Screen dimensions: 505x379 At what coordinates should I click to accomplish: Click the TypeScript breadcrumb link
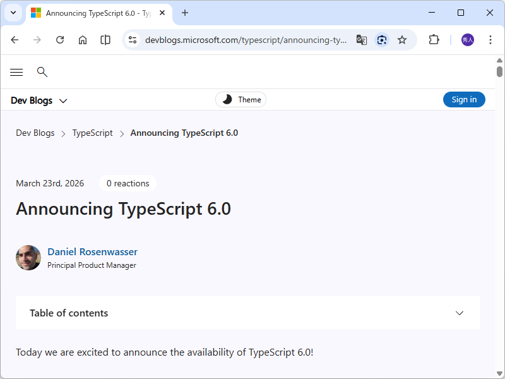[92, 133]
